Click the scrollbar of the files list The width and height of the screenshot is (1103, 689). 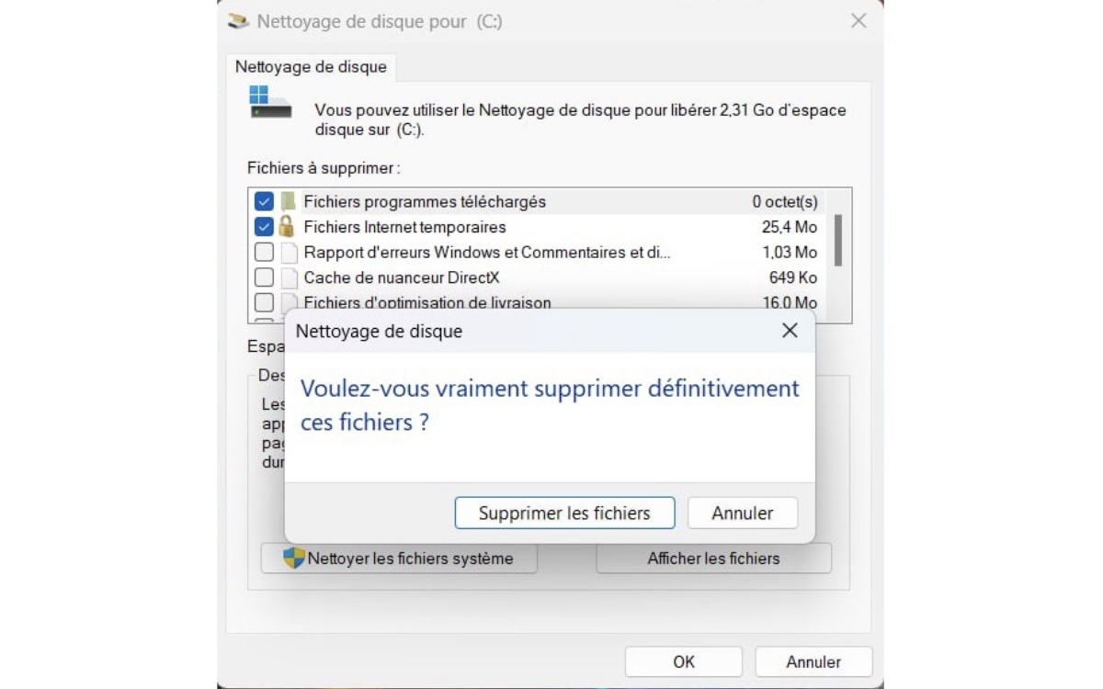pyautogui.click(x=839, y=239)
